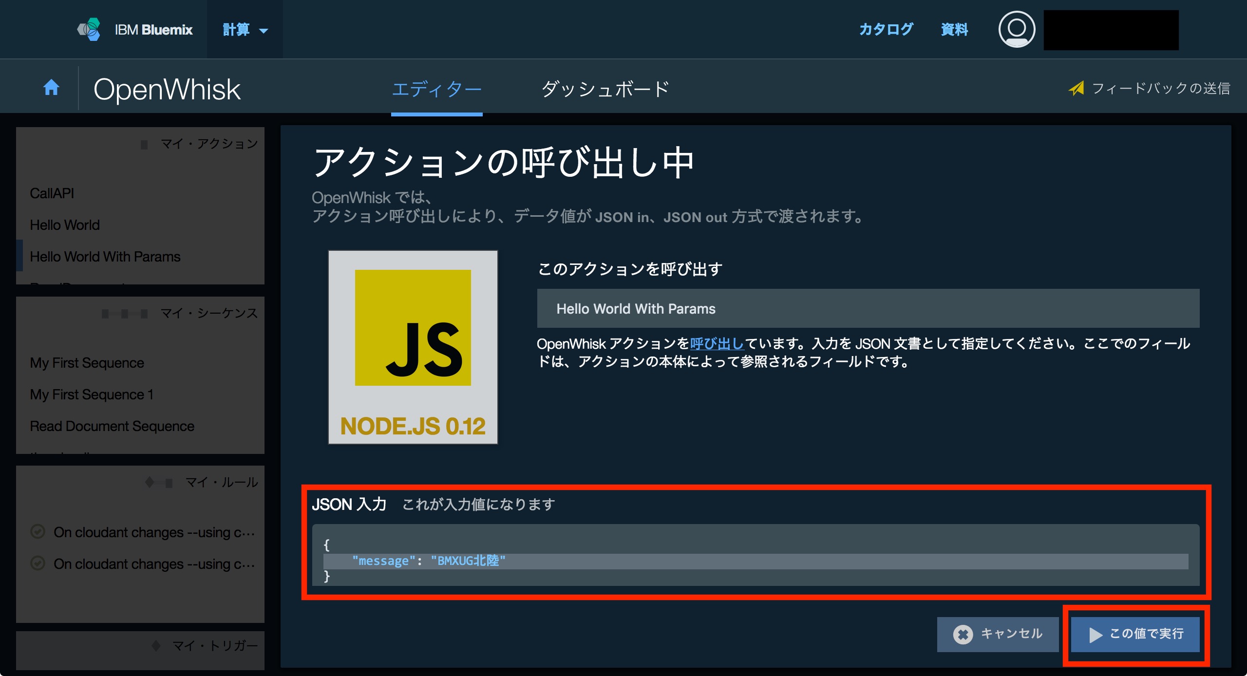1247x676 pixels.
Task: Click the JS Node.js 0.12 runtime thumbnail
Action: [413, 347]
